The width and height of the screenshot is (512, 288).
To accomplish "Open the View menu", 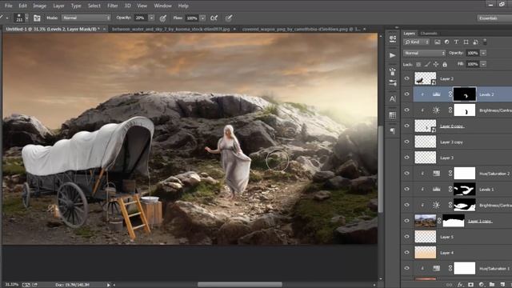I will 142,6.
